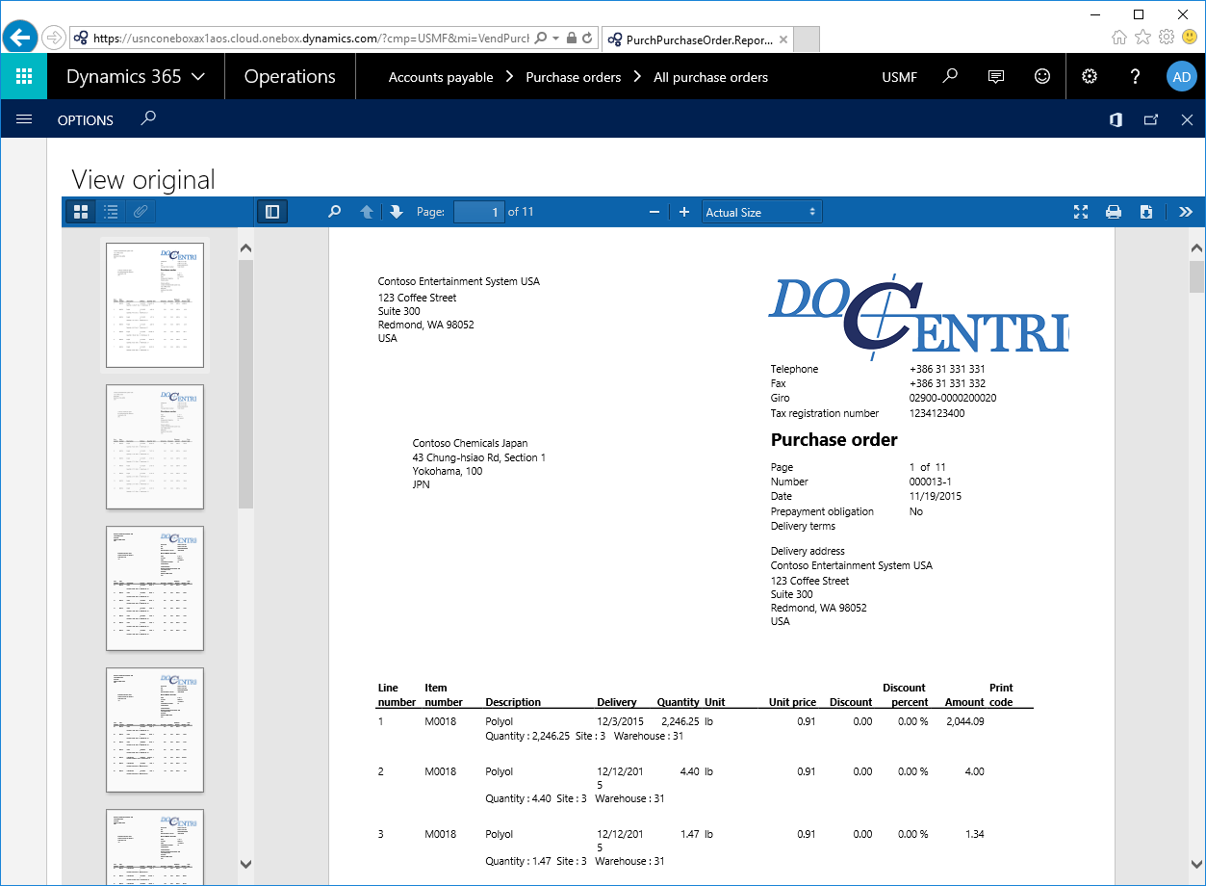Open the Actual Size zoom dropdown

coord(761,212)
